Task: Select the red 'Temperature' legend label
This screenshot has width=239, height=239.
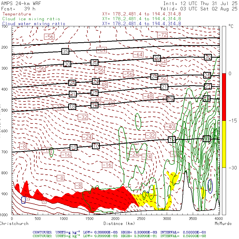Action: [17, 14]
